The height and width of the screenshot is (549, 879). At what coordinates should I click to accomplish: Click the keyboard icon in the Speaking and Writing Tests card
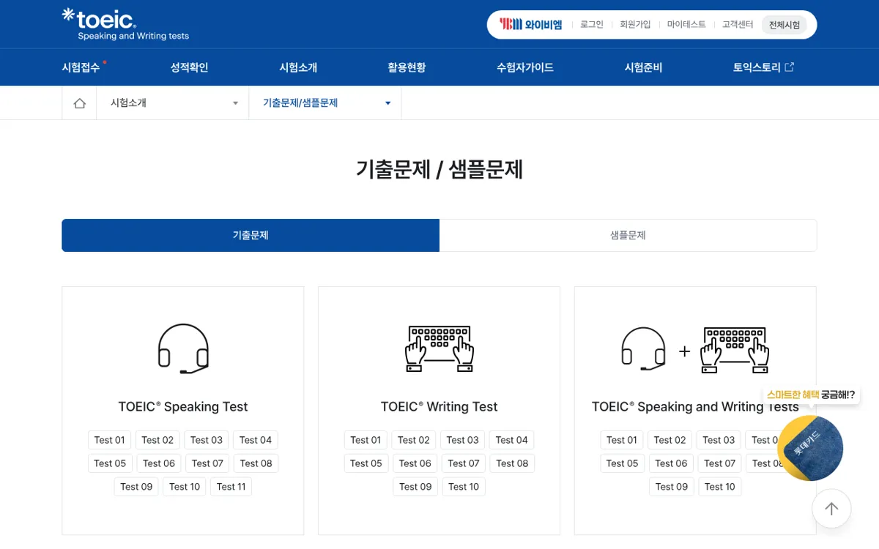(x=735, y=350)
